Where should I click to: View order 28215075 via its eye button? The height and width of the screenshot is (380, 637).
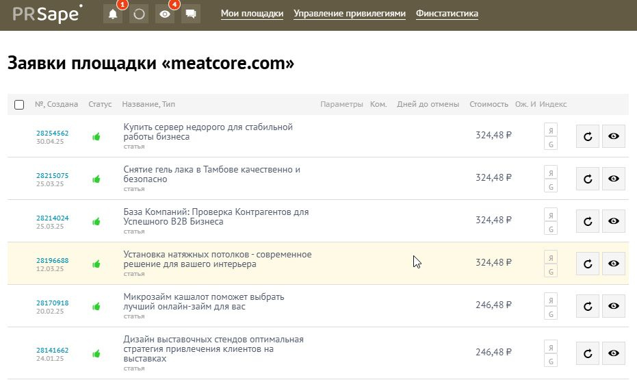tap(614, 179)
